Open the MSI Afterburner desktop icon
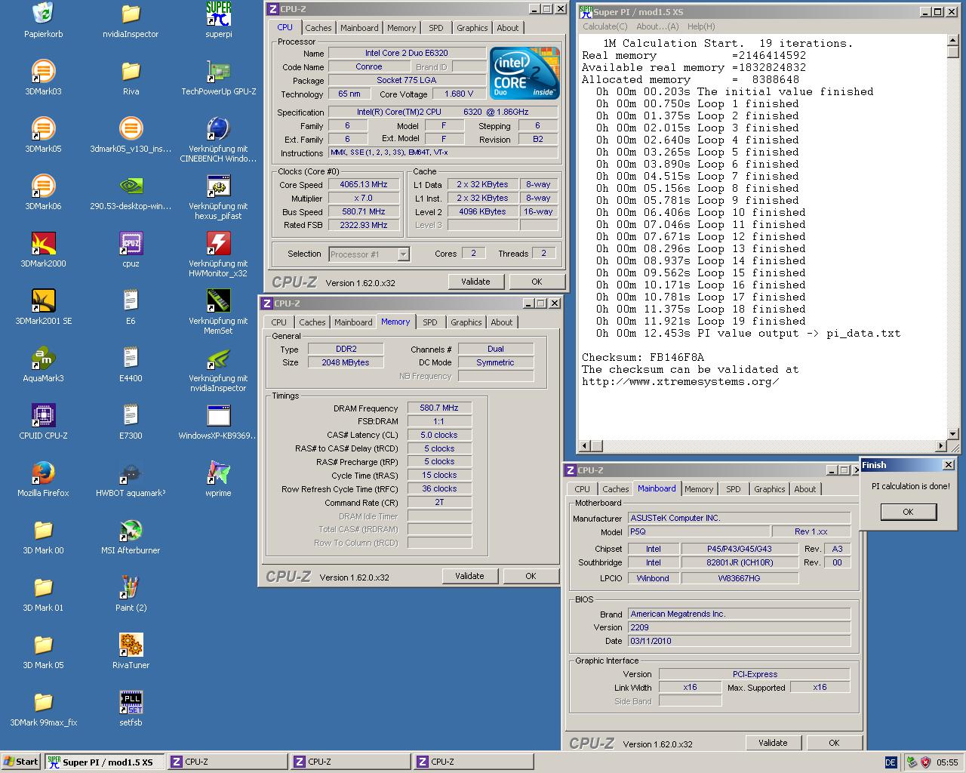966x773 pixels. click(131, 530)
